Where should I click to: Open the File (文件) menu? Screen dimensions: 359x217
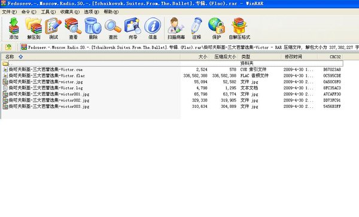coord(9,12)
